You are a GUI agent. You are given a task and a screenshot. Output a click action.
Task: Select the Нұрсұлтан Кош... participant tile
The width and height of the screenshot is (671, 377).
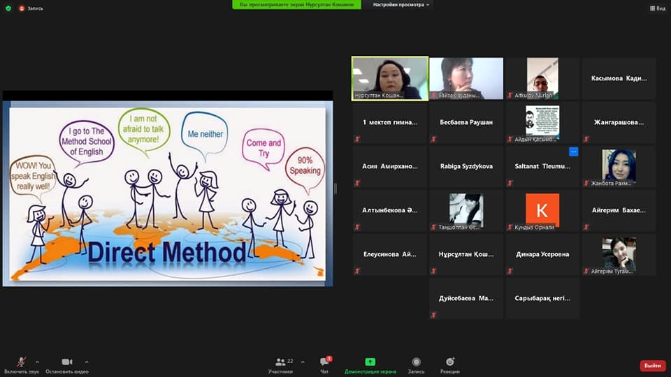[466, 254]
